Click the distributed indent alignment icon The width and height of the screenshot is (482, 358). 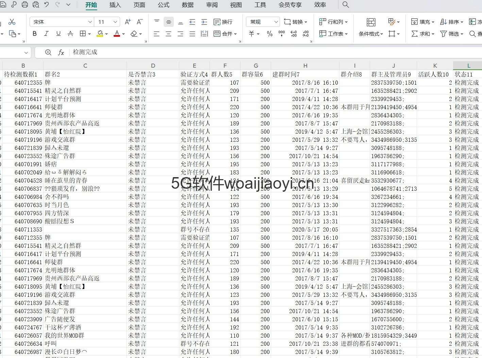pyautogui.click(x=204, y=34)
